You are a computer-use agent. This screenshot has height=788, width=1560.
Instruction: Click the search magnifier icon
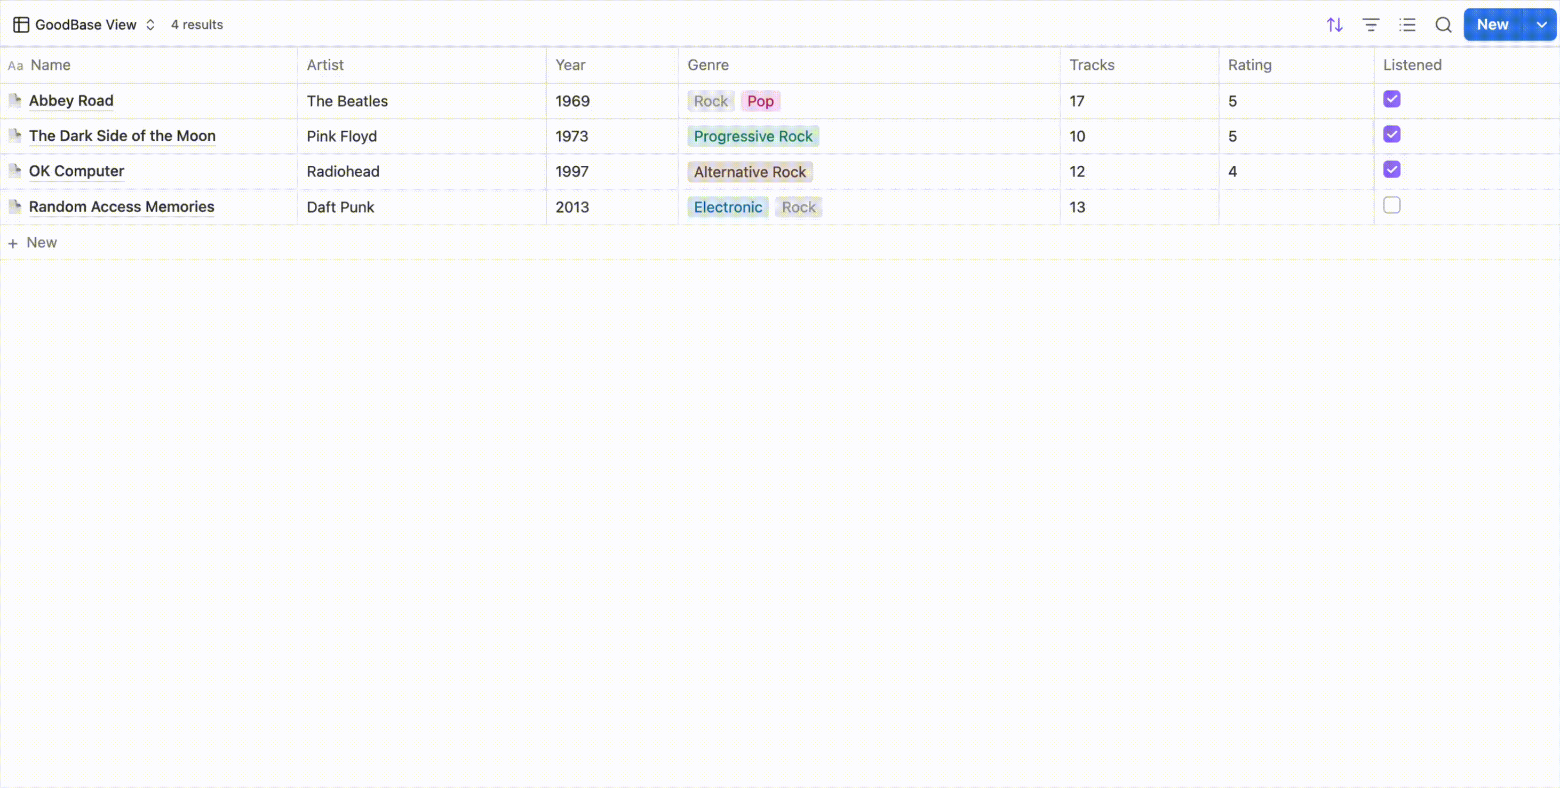click(x=1444, y=25)
